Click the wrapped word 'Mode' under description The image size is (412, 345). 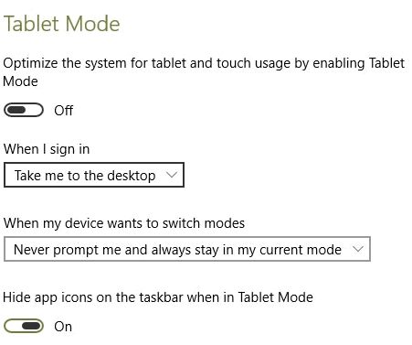coord(20,81)
